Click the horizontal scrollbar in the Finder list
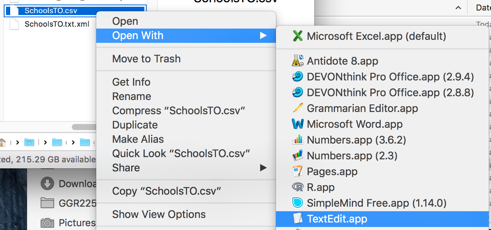Viewport: 491px width, 230px height. (x=84, y=127)
